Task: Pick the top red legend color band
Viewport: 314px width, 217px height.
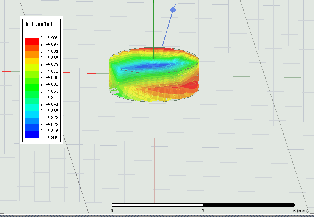Action: click(32, 41)
